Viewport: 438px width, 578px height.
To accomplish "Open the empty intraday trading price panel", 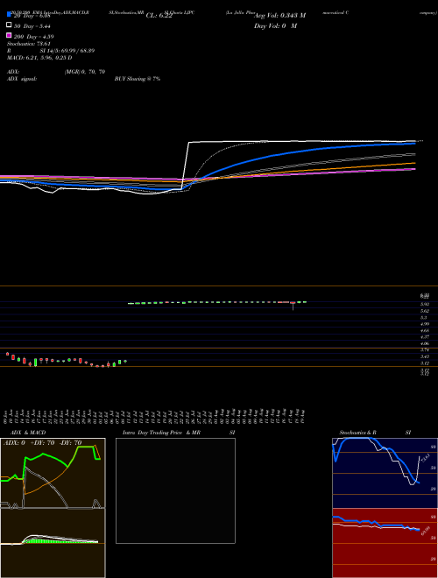I will pyautogui.click(x=175, y=490).
